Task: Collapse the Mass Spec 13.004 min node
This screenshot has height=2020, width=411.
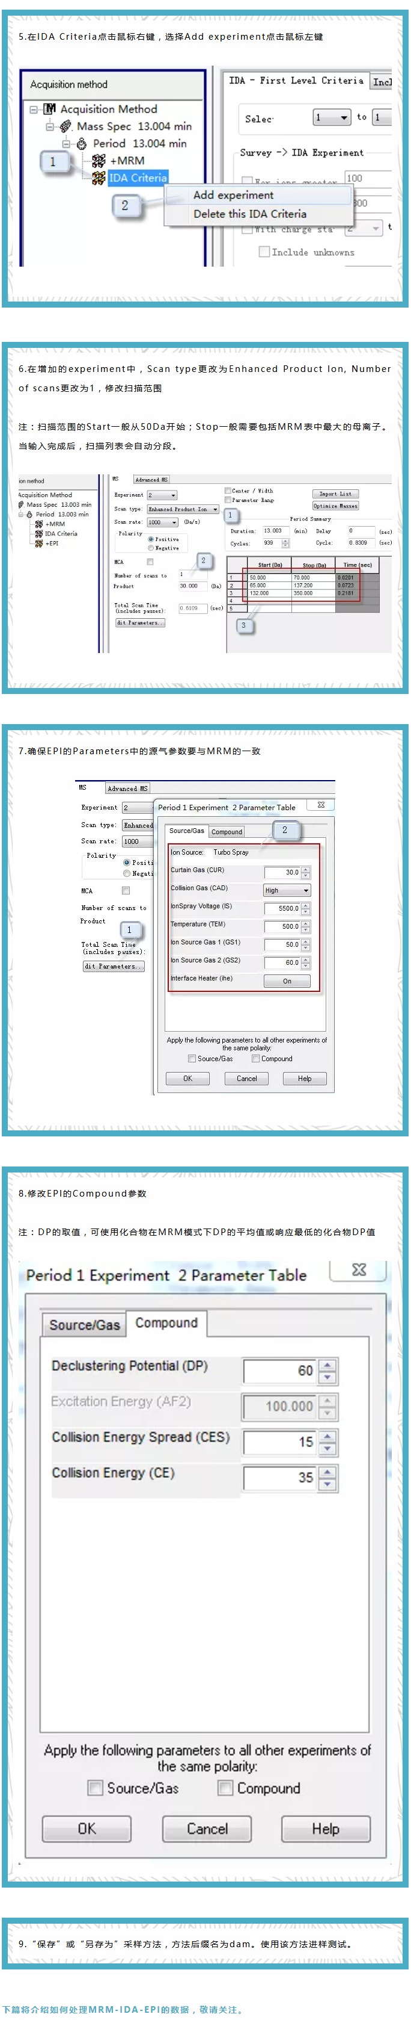Action: (50, 127)
